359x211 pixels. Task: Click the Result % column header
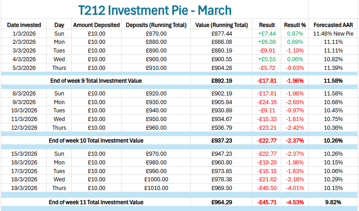[295, 25]
